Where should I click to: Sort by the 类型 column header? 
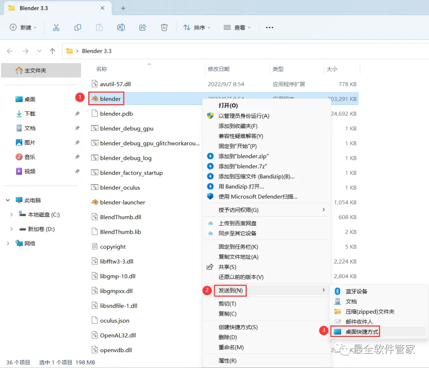pyautogui.click(x=278, y=69)
